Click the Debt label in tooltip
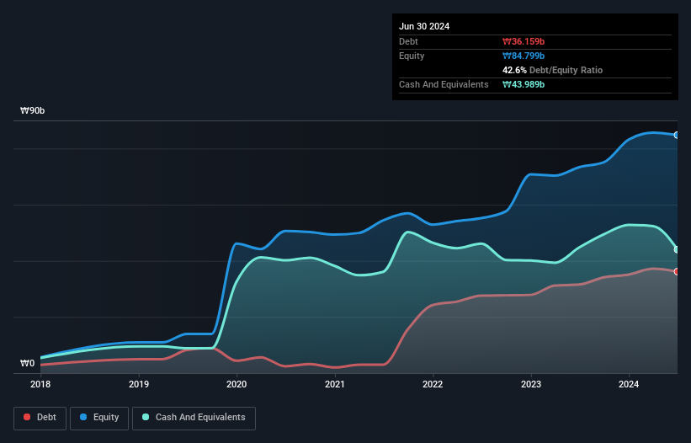 [x=408, y=41]
